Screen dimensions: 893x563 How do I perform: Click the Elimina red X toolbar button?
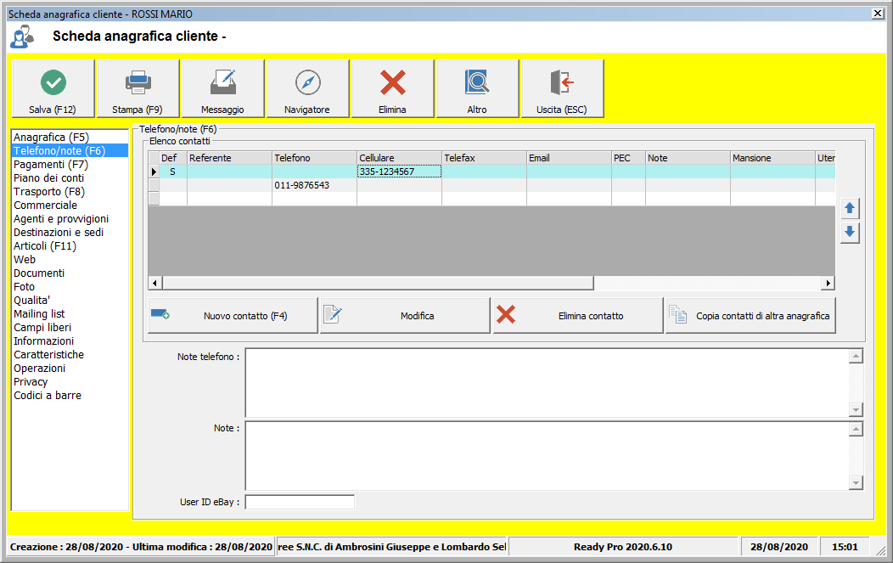point(392,89)
